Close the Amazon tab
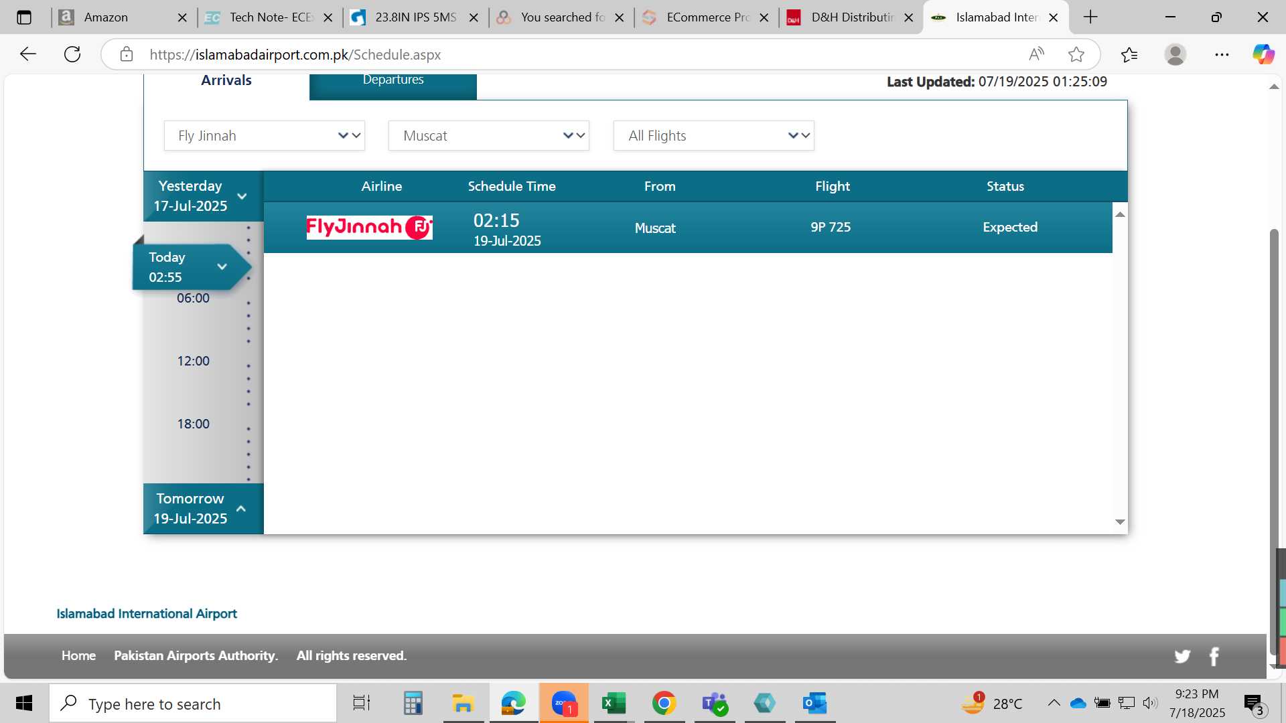Viewport: 1286px width, 723px height. [182, 18]
